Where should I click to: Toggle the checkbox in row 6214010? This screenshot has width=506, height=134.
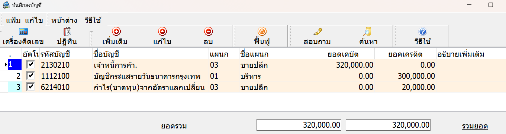tap(30, 87)
